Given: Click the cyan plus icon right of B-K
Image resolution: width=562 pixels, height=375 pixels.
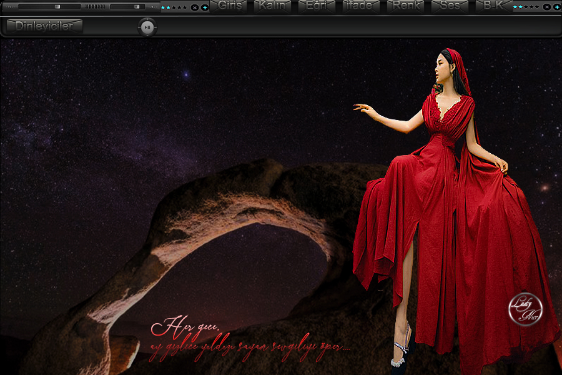Looking at the screenshot, I should (557, 7).
